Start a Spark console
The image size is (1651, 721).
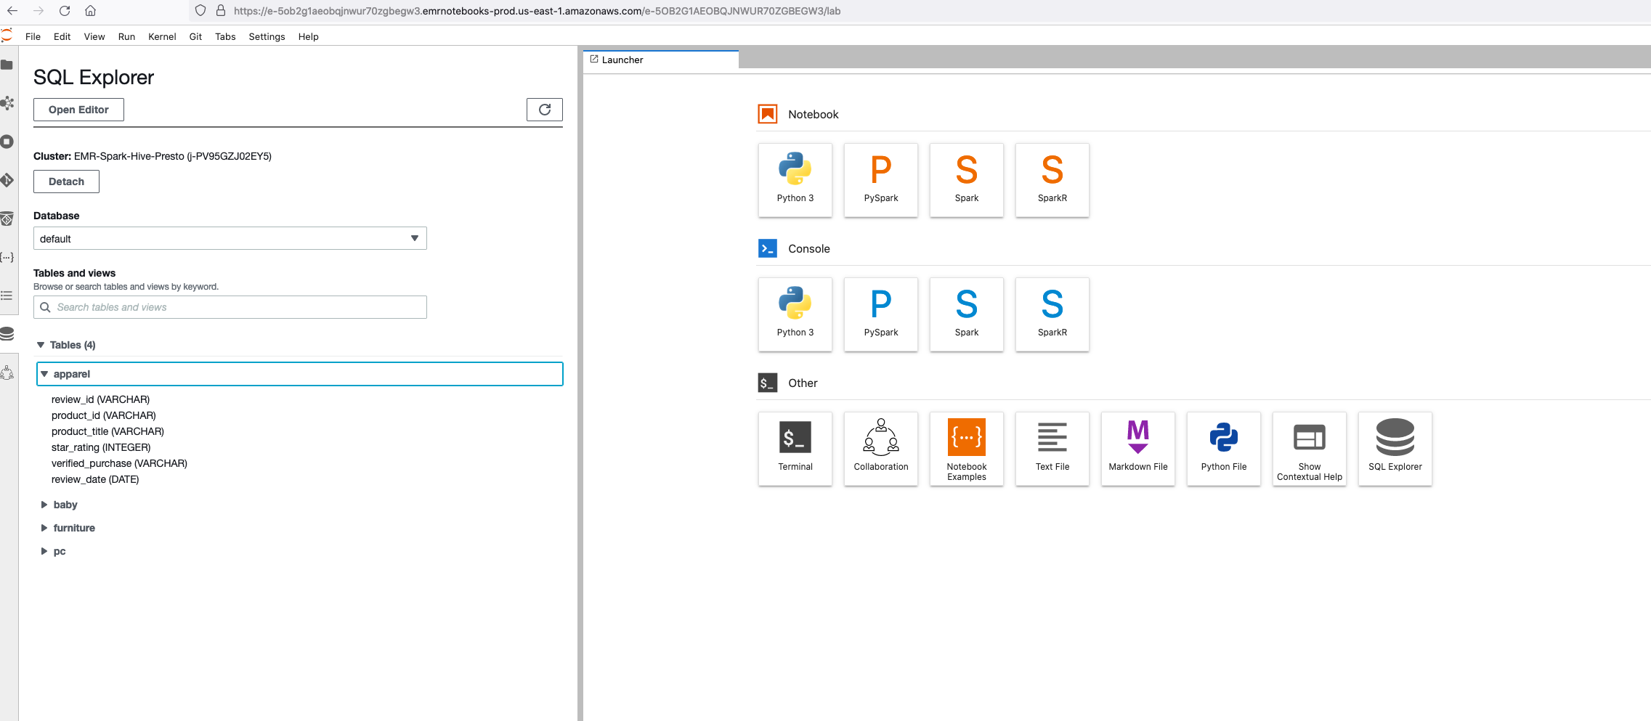click(x=967, y=314)
